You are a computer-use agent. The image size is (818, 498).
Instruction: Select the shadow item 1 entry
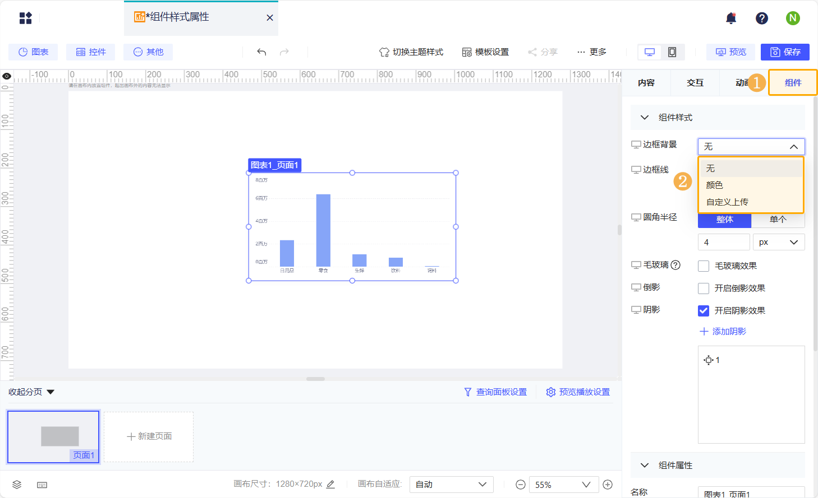(712, 360)
